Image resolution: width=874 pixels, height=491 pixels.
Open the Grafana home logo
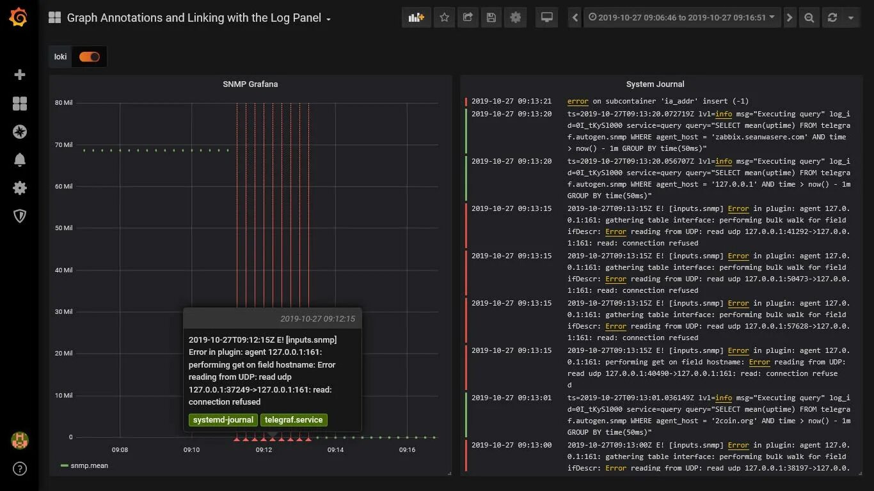point(19,17)
